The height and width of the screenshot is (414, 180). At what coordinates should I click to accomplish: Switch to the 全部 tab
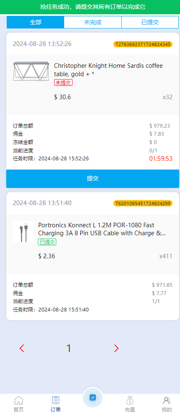click(35, 22)
